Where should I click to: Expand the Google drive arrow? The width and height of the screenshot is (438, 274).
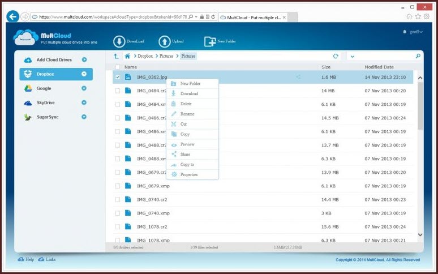(x=84, y=88)
